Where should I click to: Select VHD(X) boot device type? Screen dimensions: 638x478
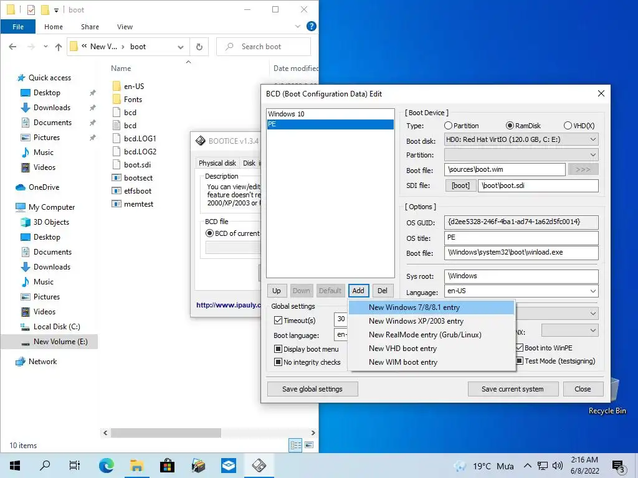568,126
